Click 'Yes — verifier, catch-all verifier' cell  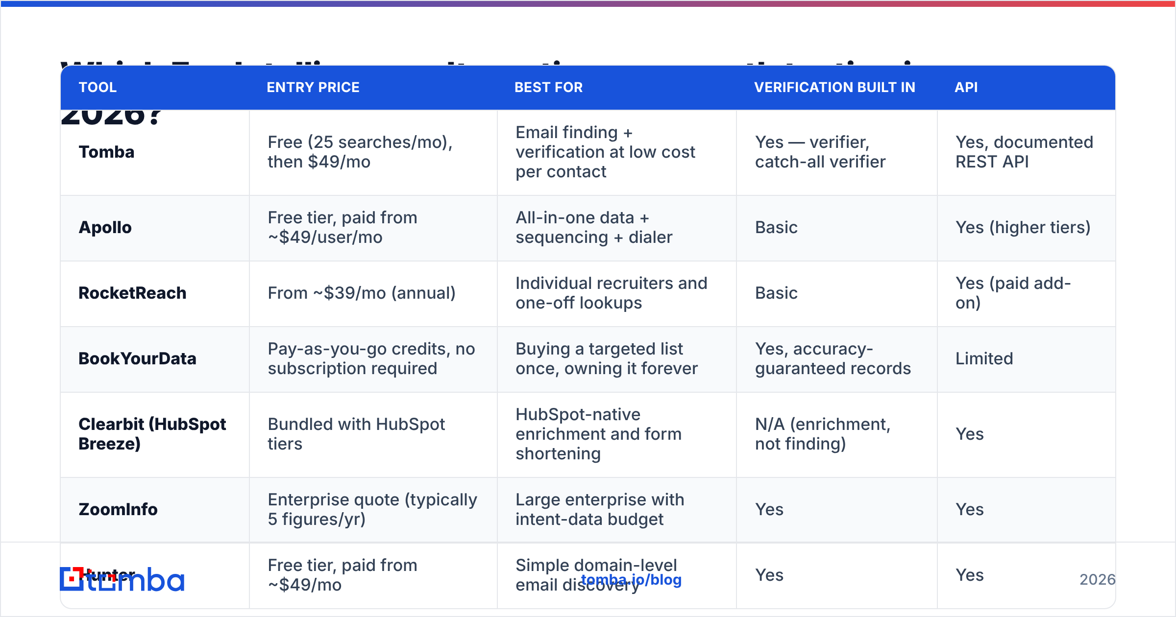pyautogui.click(x=837, y=152)
